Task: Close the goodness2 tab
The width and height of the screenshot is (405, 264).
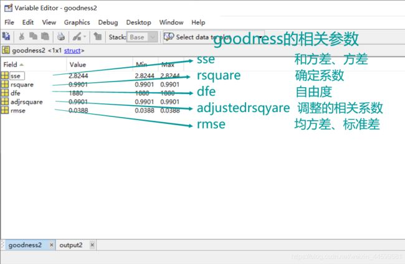Action: [51, 245]
